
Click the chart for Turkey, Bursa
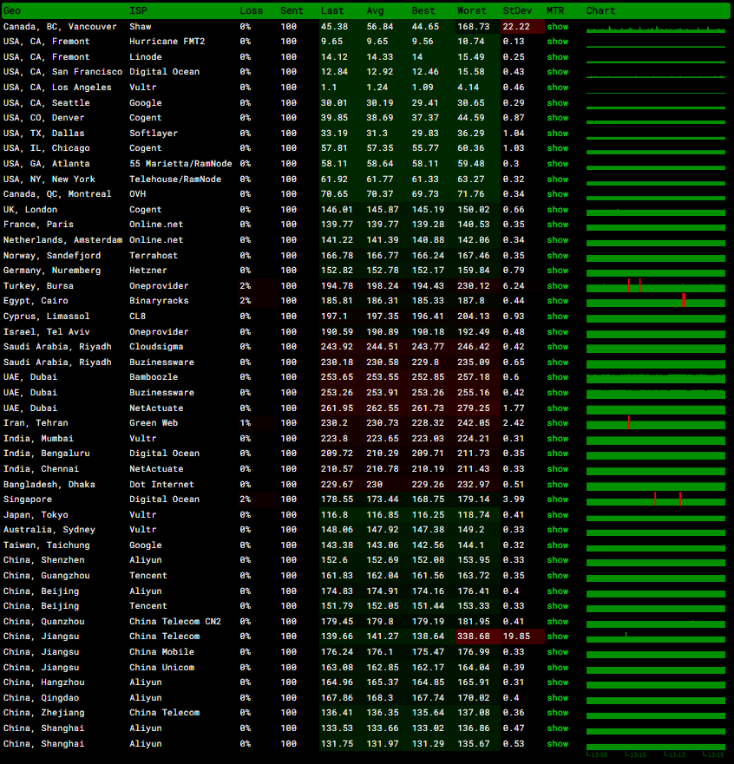pos(656,286)
